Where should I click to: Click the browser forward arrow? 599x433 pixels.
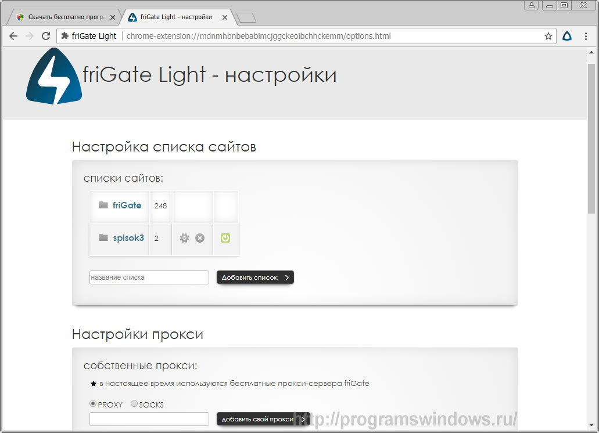30,36
